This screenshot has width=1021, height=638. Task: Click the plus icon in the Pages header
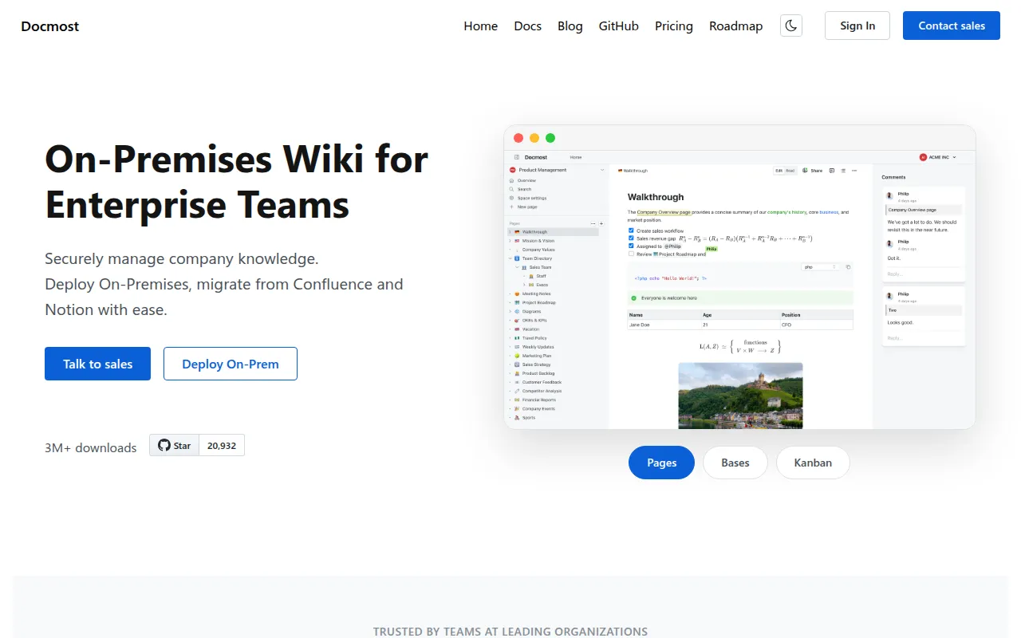[x=600, y=223]
